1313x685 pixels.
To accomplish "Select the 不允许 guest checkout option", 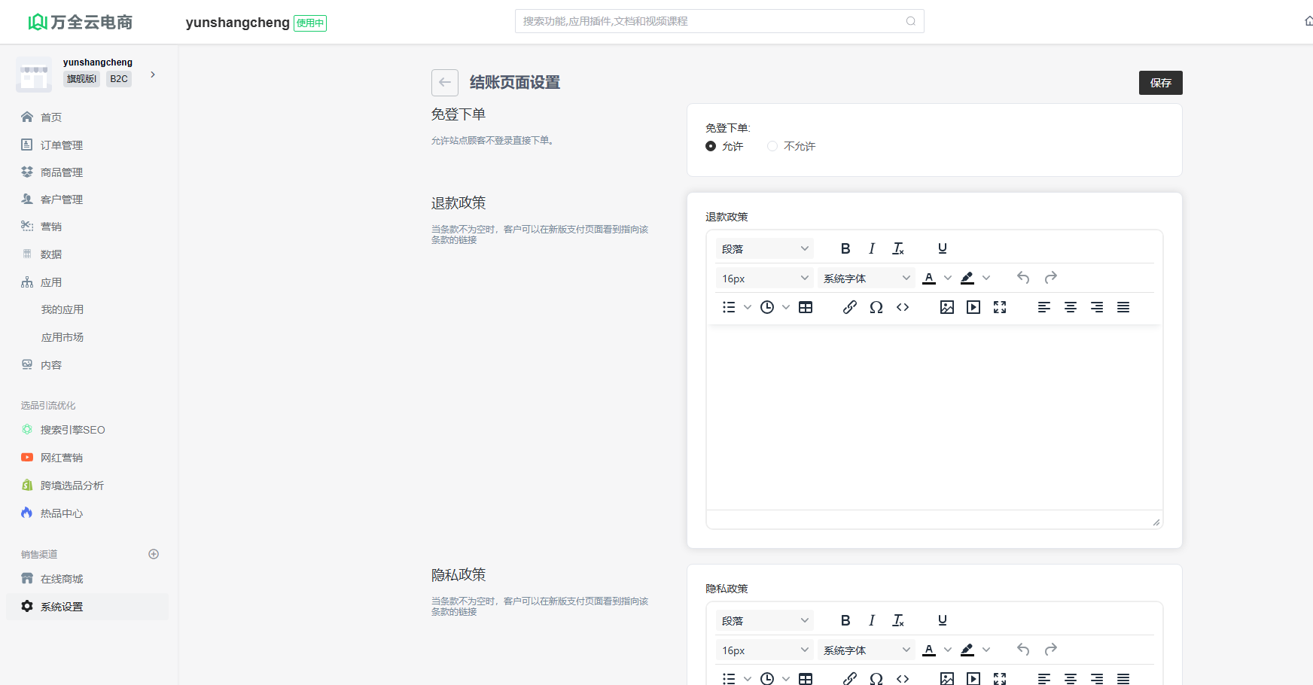I will [772, 146].
